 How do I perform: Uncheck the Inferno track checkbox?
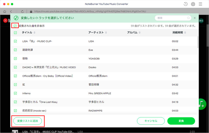(15, 93)
